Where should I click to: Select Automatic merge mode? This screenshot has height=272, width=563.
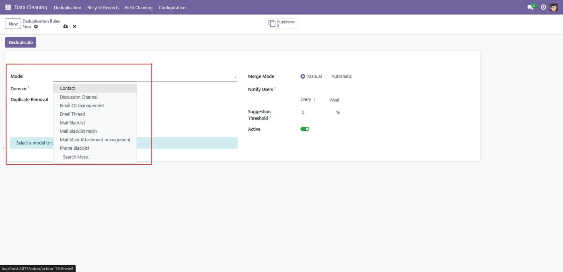[x=327, y=76]
